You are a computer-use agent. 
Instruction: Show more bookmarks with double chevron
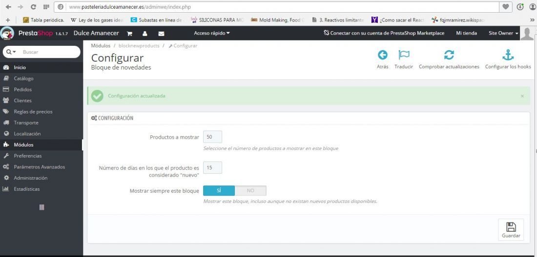click(x=532, y=20)
